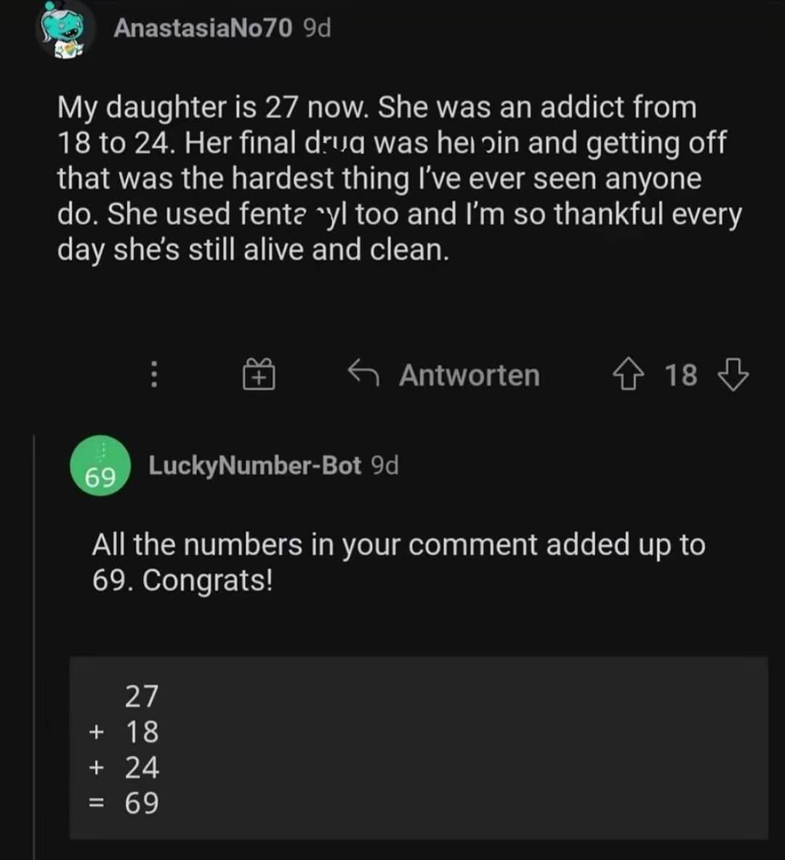
Task: Click the "+ 18" line in the code block
Action: pyautogui.click(x=124, y=732)
